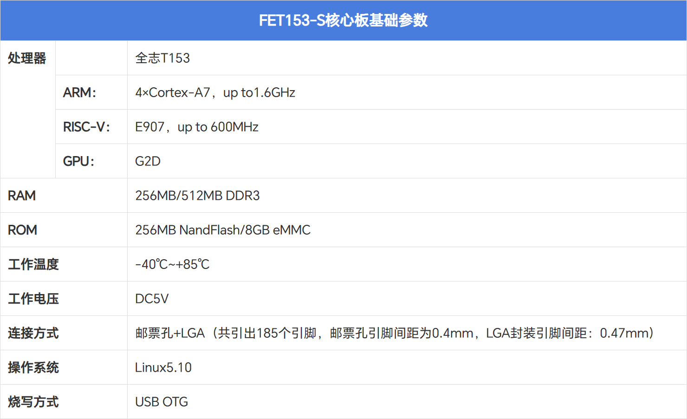687x419 pixels.
Task: Click the GPU: label cell
Action: (78, 161)
